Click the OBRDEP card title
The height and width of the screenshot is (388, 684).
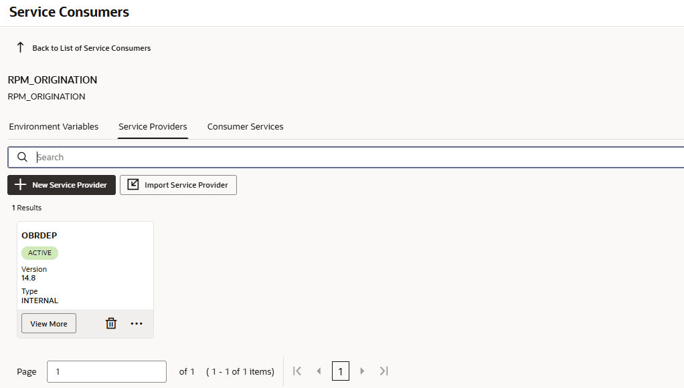39,236
